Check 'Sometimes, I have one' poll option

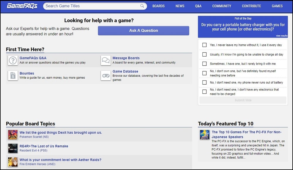205,64
